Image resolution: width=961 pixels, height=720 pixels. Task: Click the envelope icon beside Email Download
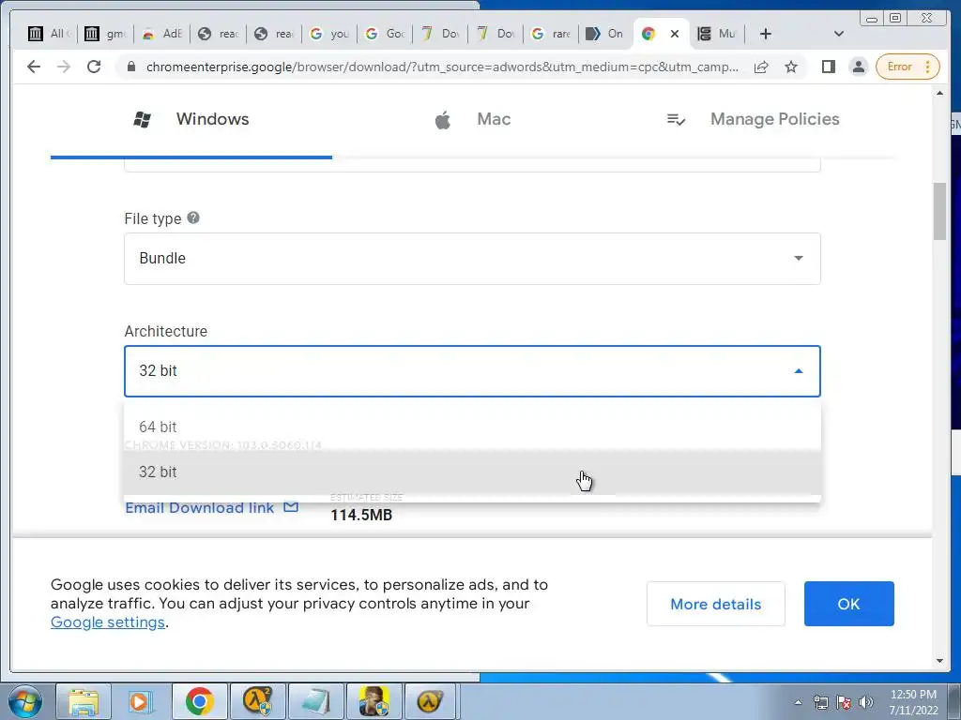(x=291, y=507)
